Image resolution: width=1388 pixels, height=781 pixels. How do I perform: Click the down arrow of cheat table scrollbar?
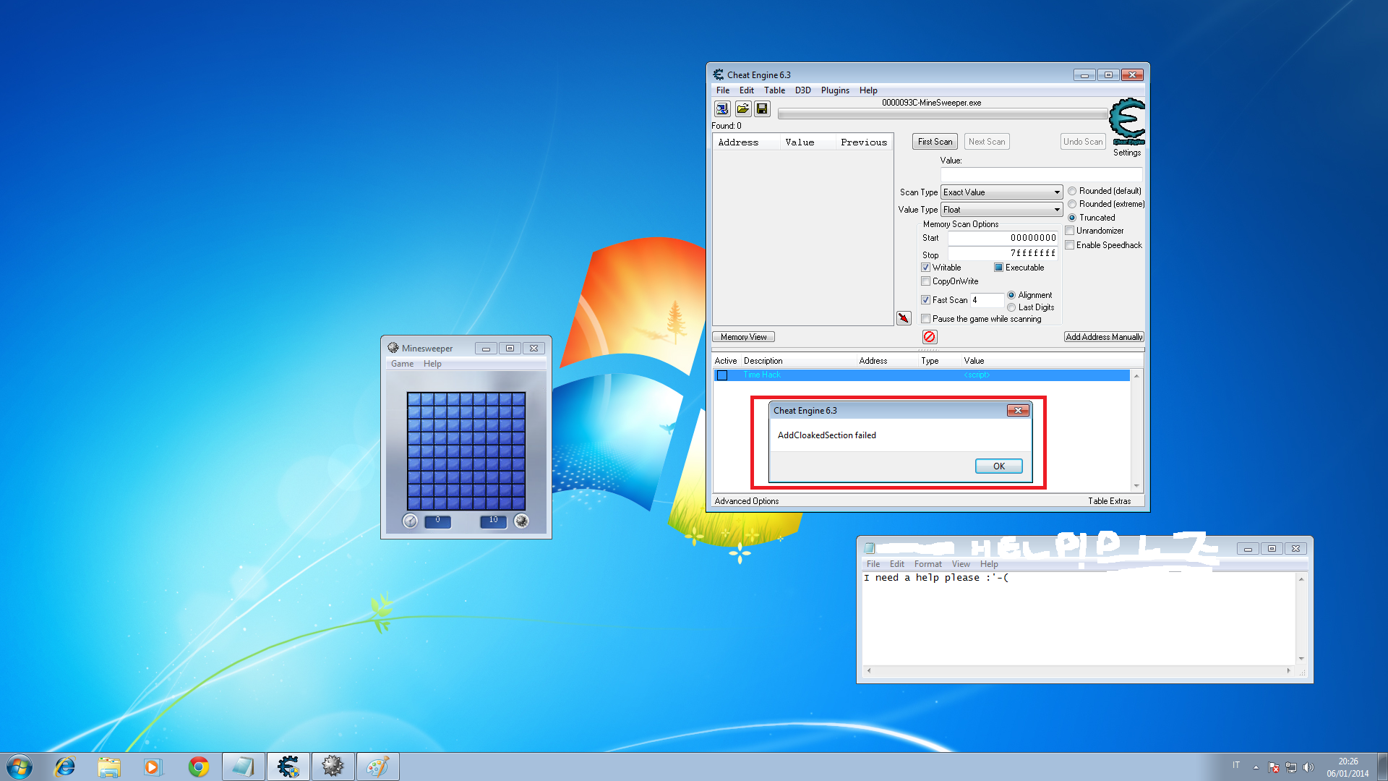click(x=1136, y=486)
